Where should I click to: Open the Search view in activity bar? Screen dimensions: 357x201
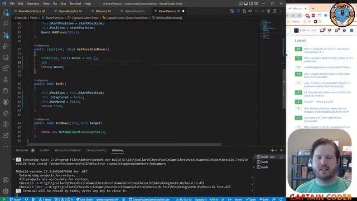pyautogui.click(x=6, y=23)
